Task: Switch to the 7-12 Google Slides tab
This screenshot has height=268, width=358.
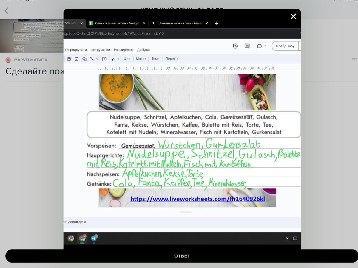Action: pyautogui.click(x=71, y=23)
